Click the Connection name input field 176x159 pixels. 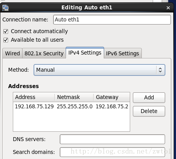click(112, 20)
